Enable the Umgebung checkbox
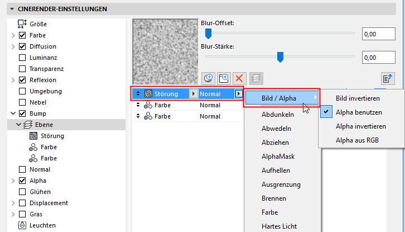 click(x=22, y=91)
